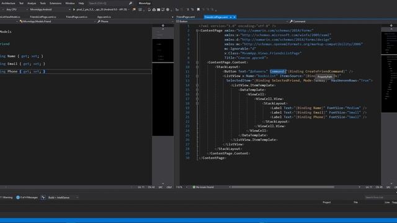Collapse the DataTemplate element on line 15
This screenshot has height=223, width=397.
click(x=197, y=90)
